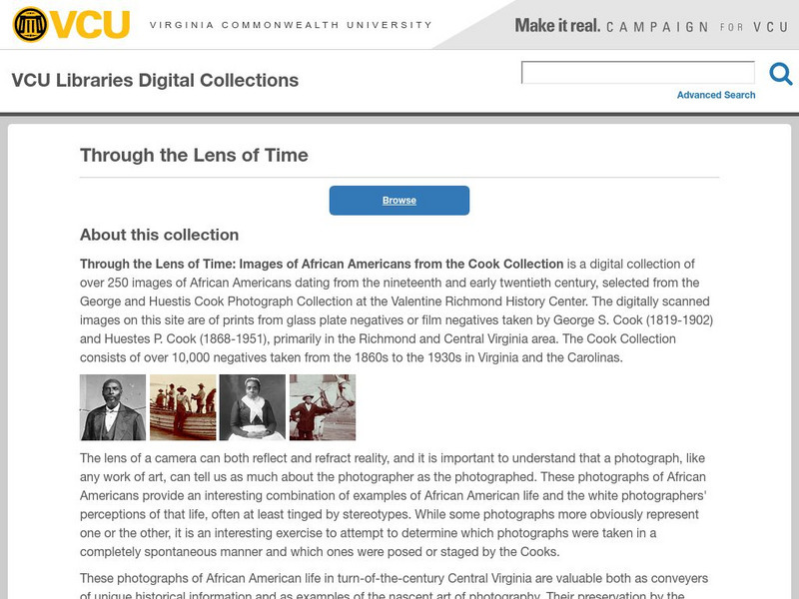The image size is (799, 599).
Task: Open the Virginia Commonwealth University header link
Action: tap(291, 25)
